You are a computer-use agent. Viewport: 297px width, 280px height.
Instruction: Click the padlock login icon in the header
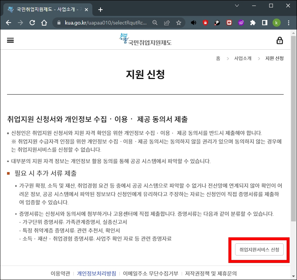(280, 40)
